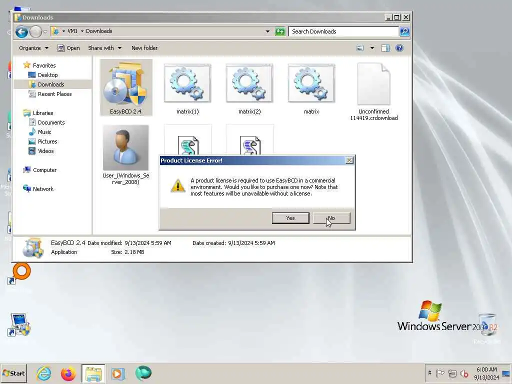Select Downloads in the navigation pane
Screen dimensions: 512x384
51,84
